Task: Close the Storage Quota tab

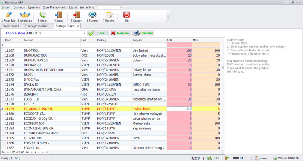Action: pyautogui.click(x=78, y=26)
